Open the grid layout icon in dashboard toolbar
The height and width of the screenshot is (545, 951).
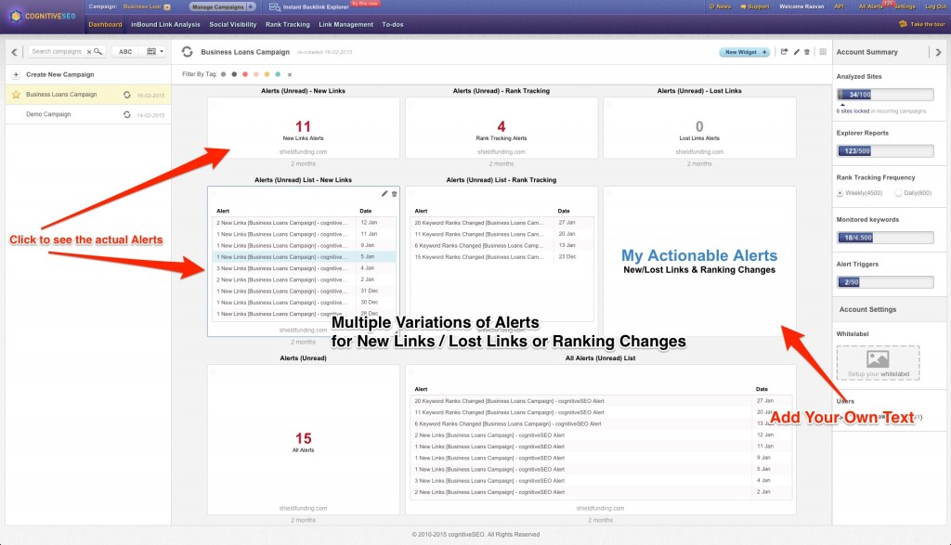[822, 52]
